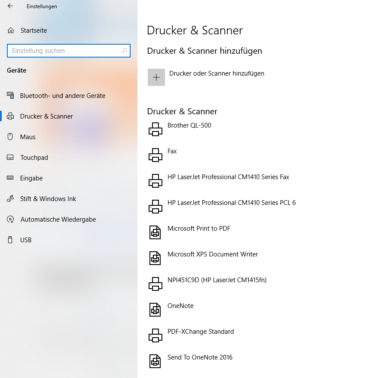The image size is (381, 378).
Task: Click the Microsoft Print to PDF icon
Action: coord(155,232)
